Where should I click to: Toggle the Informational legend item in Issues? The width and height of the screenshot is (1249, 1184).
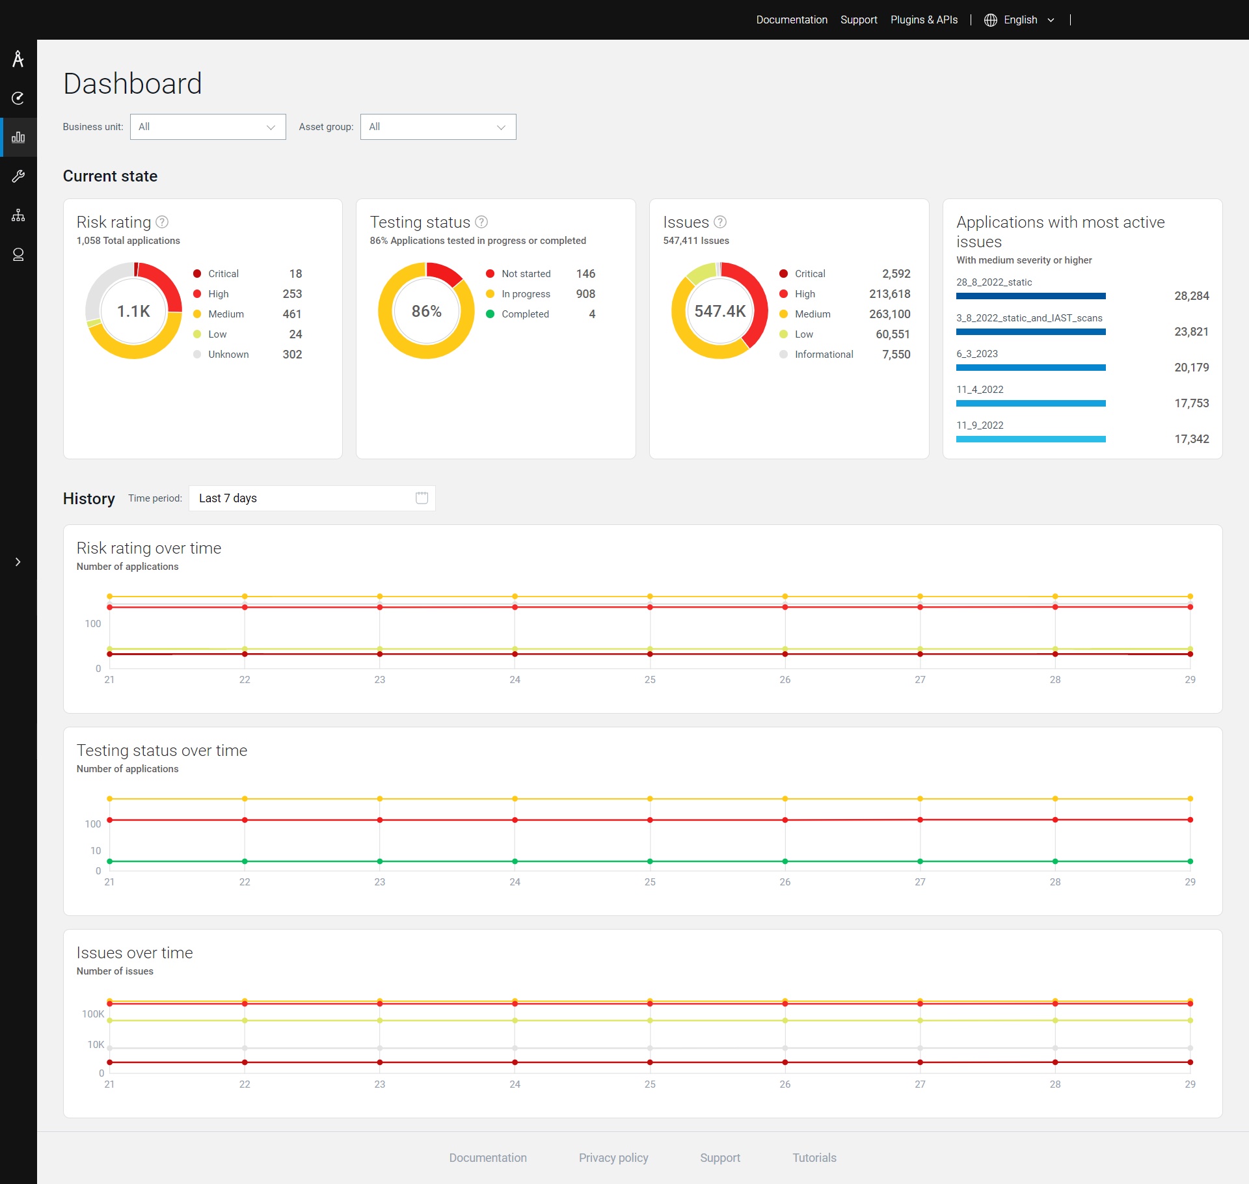[824, 355]
